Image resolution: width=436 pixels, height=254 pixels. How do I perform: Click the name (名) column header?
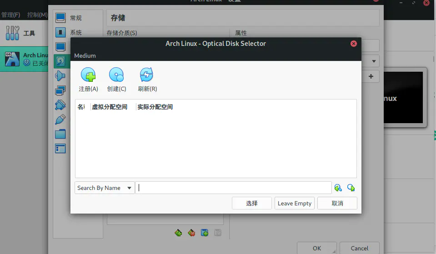[81, 107]
